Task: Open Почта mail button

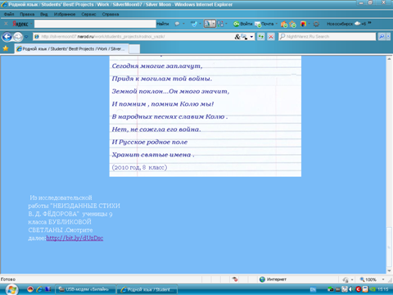Action: pos(264,24)
